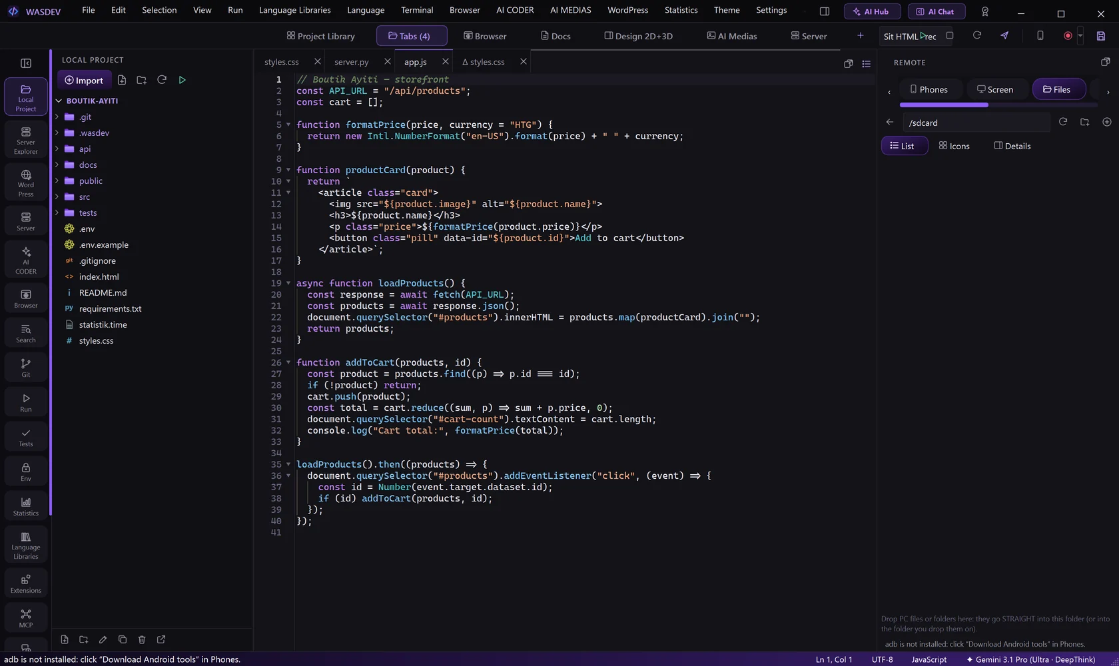Select the List view mode
This screenshot has height=666, width=1119.
click(904, 146)
